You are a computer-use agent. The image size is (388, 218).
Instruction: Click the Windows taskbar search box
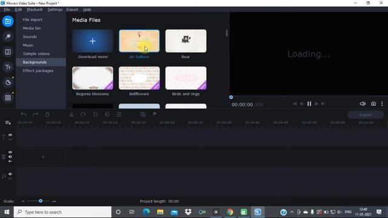[62, 212]
